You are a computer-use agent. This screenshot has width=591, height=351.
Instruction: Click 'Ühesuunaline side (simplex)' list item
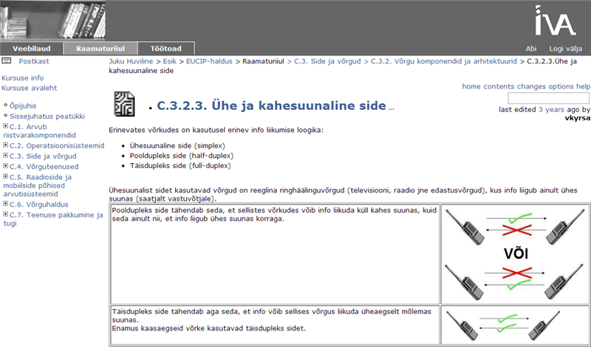tap(177, 145)
